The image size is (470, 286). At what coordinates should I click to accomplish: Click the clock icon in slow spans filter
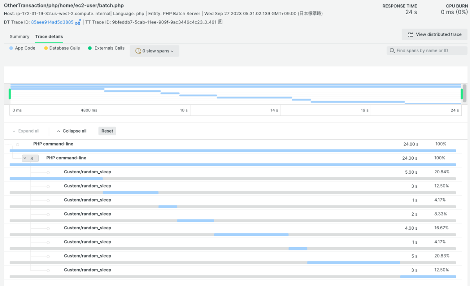tap(138, 51)
